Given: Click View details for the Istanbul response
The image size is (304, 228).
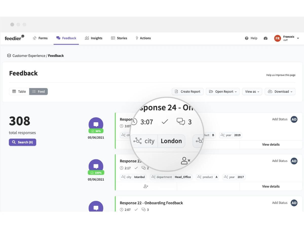Looking at the screenshot, I should click(x=271, y=186).
